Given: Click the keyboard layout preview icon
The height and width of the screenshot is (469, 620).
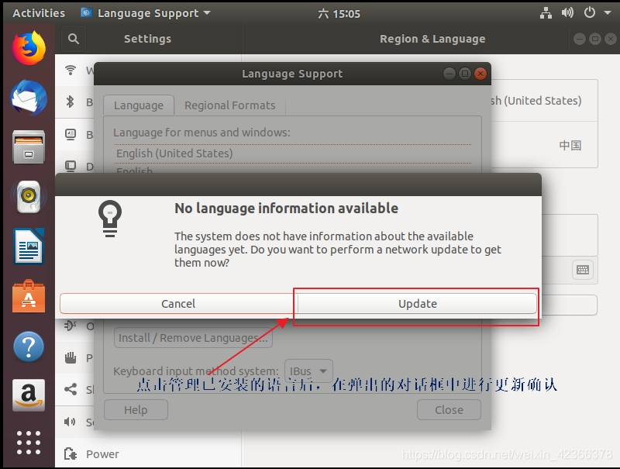Looking at the screenshot, I should click(583, 270).
